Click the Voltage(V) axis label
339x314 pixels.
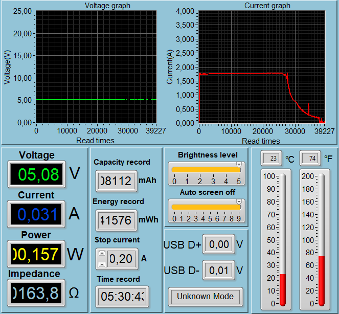coord(7,67)
